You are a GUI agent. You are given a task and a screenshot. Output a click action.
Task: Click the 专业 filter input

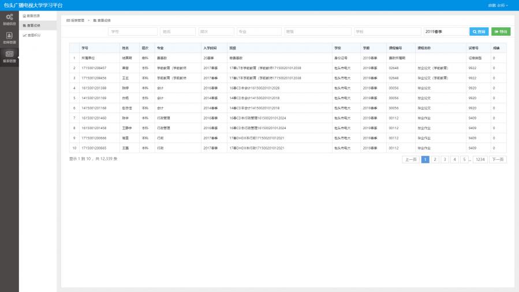click(x=259, y=32)
